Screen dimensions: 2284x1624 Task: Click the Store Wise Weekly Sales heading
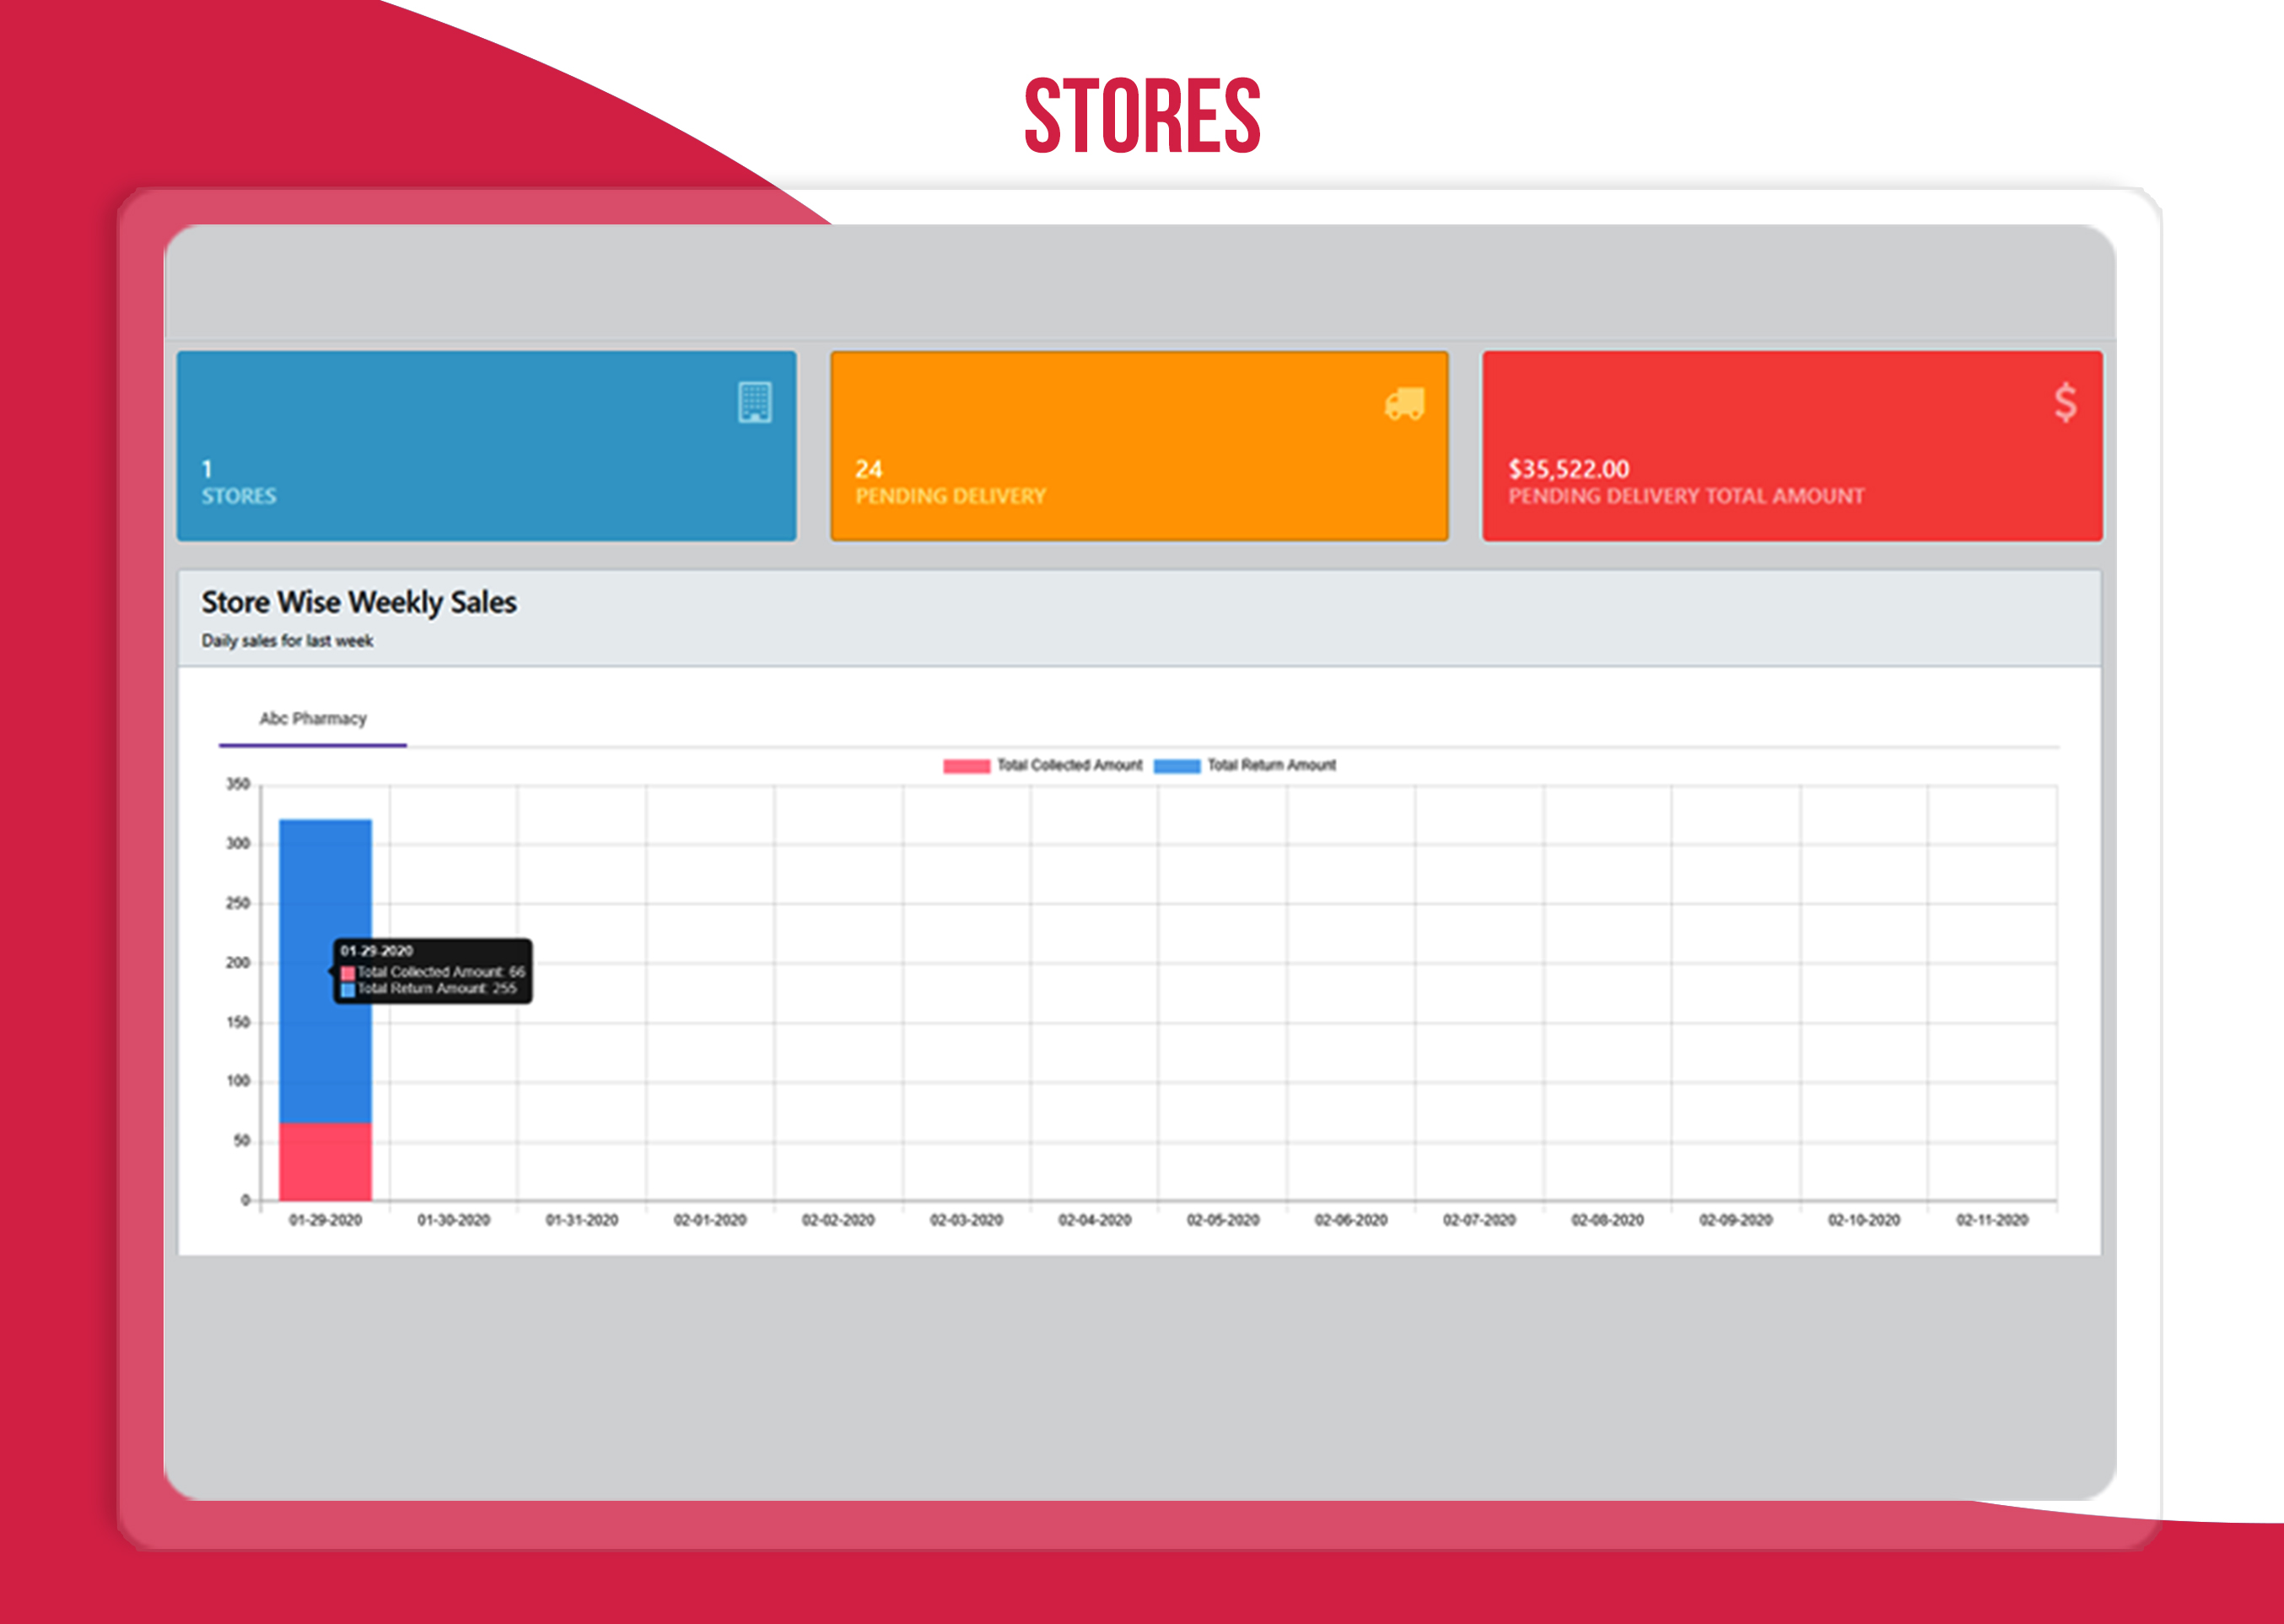tap(358, 602)
